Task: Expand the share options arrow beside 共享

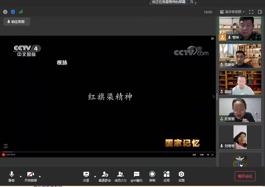Action: [x=95, y=176]
